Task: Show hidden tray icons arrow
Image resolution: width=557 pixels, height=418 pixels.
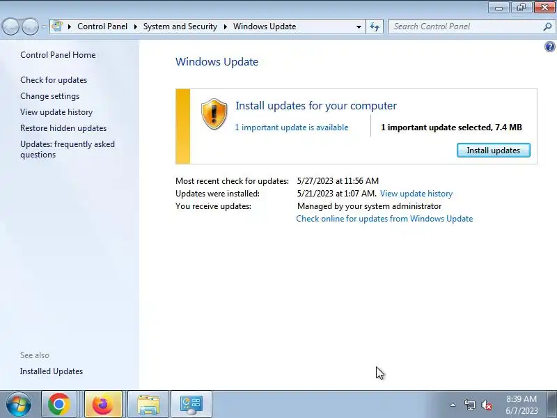Action: [453, 405]
